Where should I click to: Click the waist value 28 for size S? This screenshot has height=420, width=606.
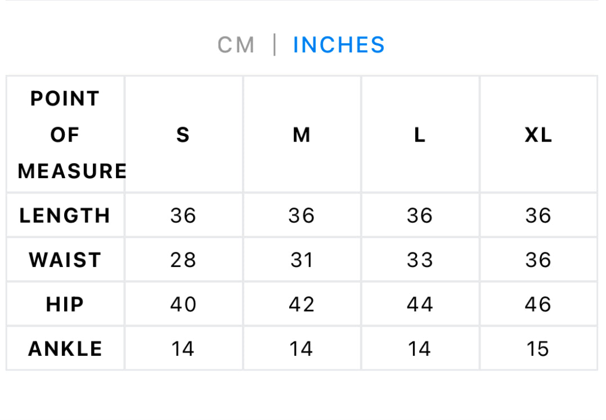pyautogui.click(x=183, y=260)
